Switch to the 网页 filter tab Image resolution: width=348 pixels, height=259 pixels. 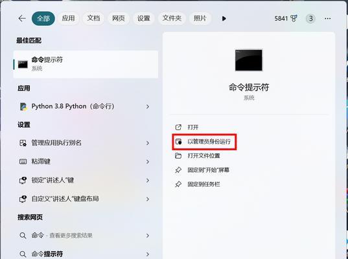[x=119, y=18]
